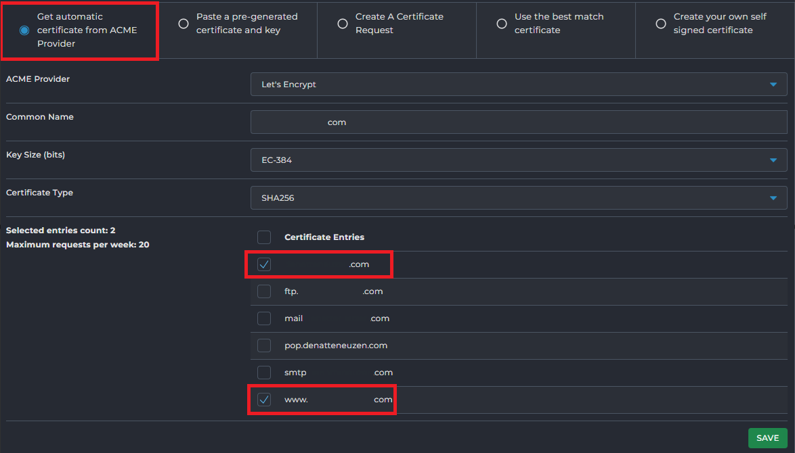The height and width of the screenshot is (453, 795).
Task: Uncheck the www. domain entry checkbox
Action: 264,400
